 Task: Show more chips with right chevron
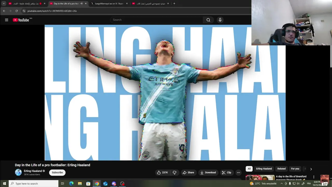click(311, 169)
